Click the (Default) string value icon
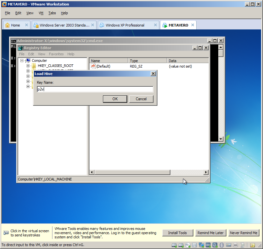 (93, 66)
